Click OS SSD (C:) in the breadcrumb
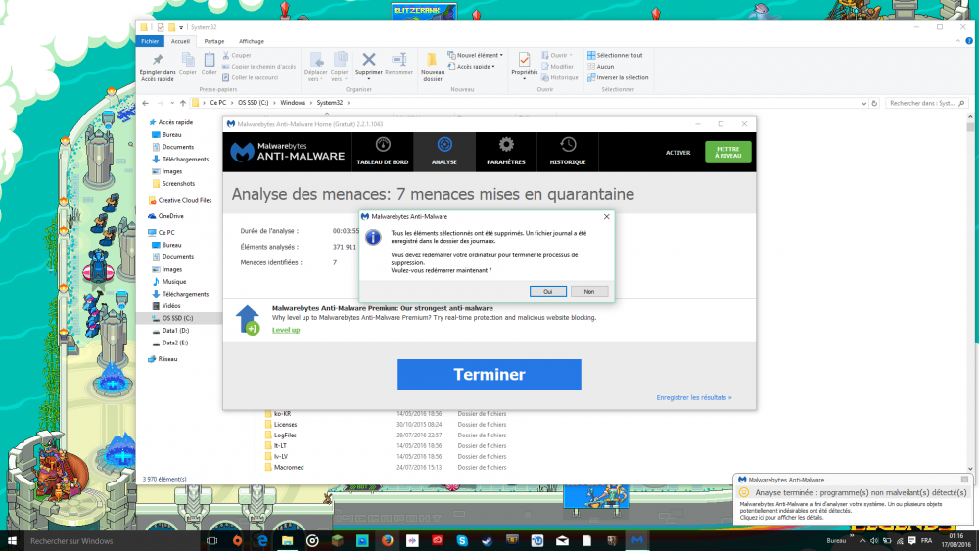 pos(253,103)
